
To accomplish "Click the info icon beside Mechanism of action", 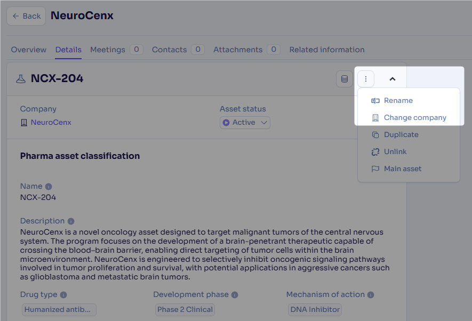I will (371, 295).
